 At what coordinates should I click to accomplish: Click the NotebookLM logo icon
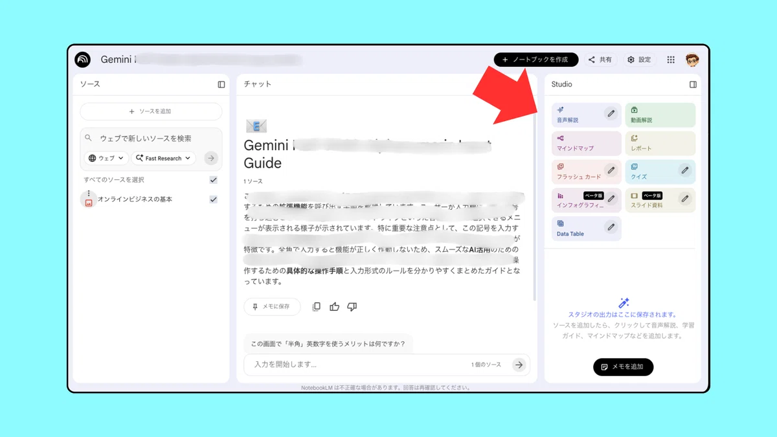82,60
